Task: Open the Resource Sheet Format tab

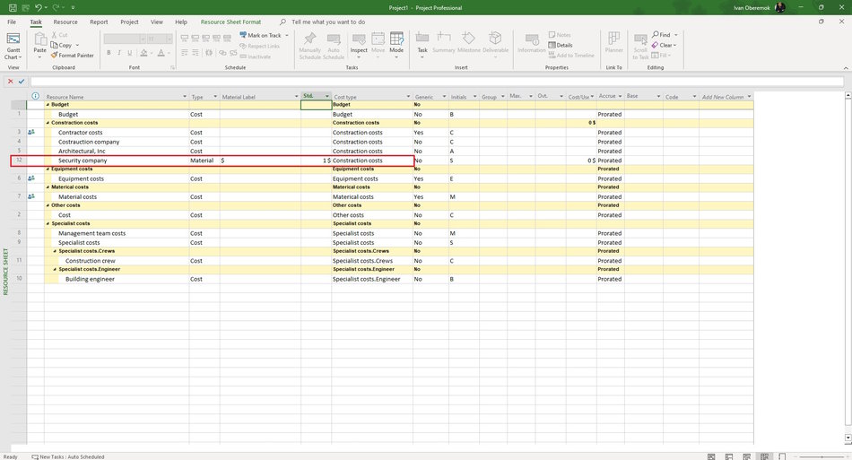Action: (x=230, y=22)
